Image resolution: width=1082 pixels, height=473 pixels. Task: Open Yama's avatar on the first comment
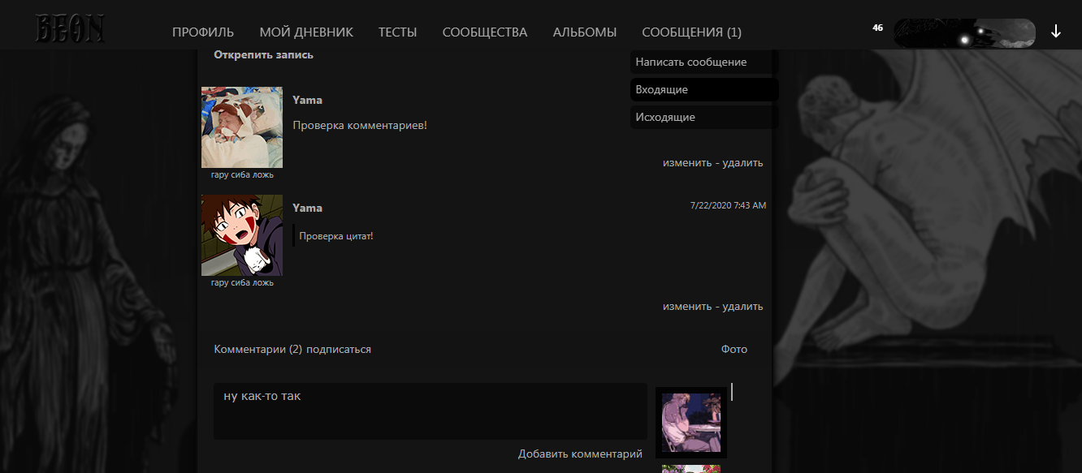click(x=242, y=127)
